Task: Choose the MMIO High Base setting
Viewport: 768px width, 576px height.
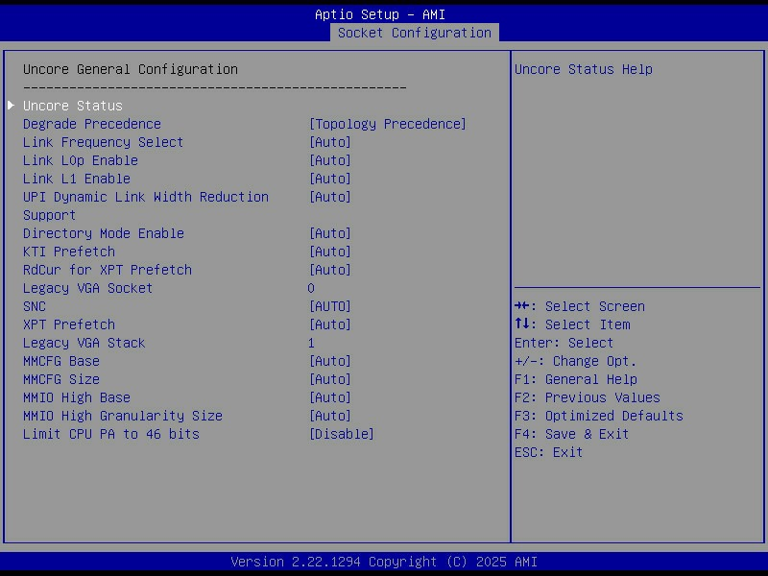Action: (329, 397)
